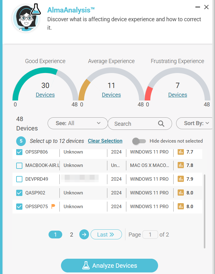
Task: Toggle Hide devices not selected switch
Action: tap(139, 141)
